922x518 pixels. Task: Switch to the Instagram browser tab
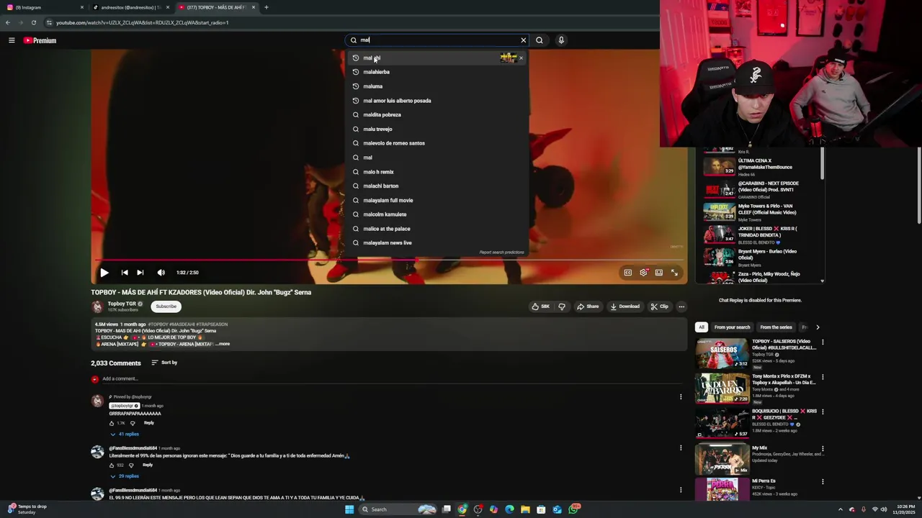click(x=43, y=7)
